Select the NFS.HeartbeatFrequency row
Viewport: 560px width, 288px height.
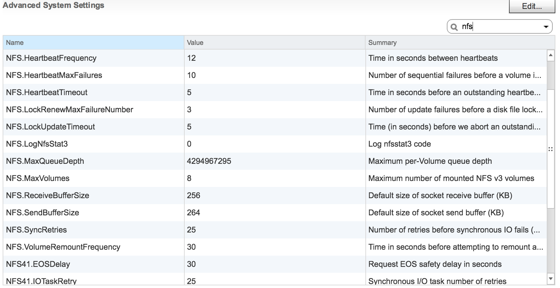click(x=275, y=58)
